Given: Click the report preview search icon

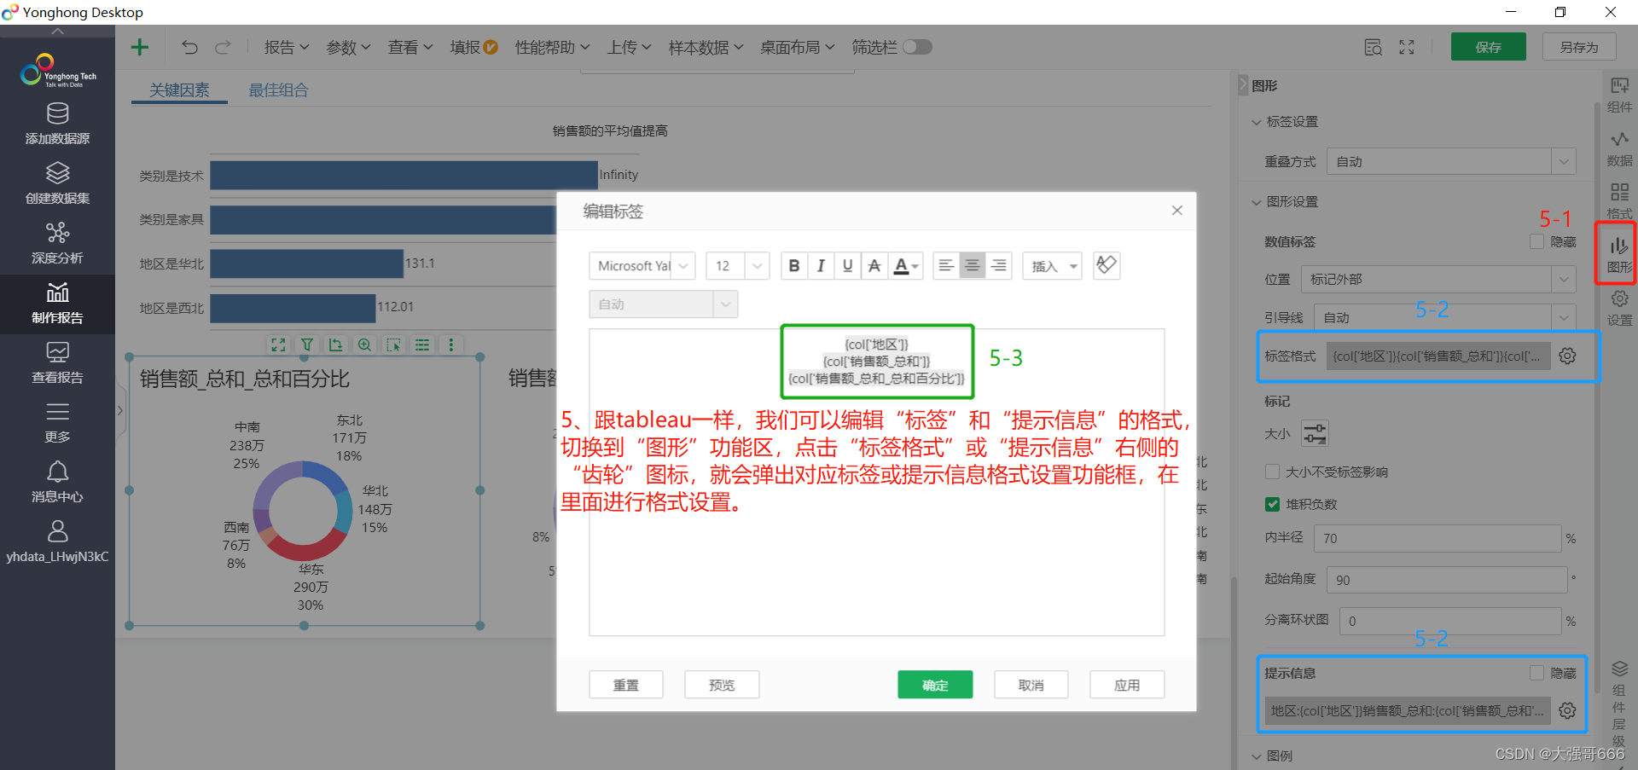Looking at the screenshot, I should click(x=1373, y=48).
